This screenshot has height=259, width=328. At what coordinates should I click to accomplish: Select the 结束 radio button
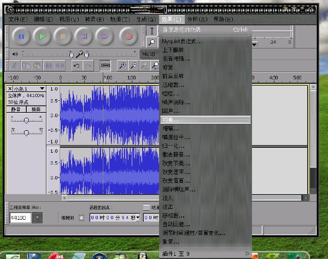(147, 207)
